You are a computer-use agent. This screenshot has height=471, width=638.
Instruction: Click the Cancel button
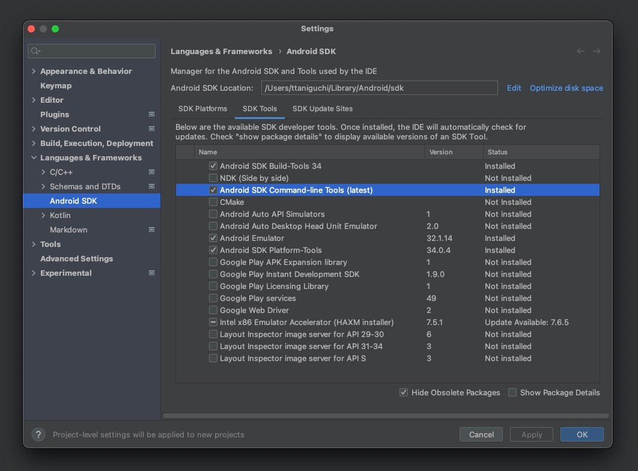pos(481,434)
